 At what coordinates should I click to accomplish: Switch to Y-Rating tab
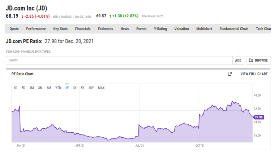point(160,29)
